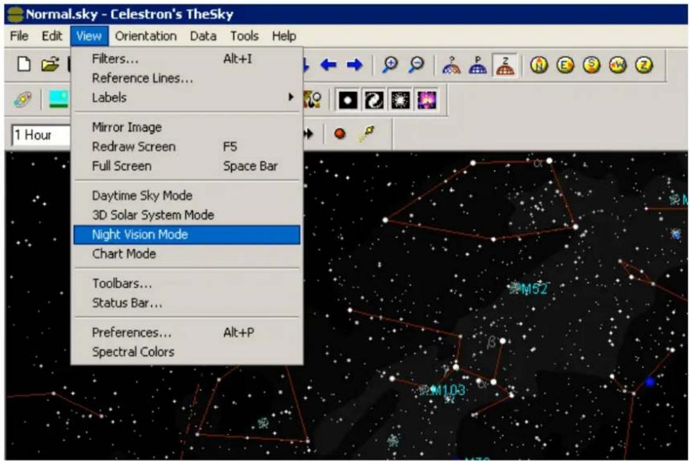Click the Zoom In magnifier icon
The height and width of the screenshot is (461, 690).
pyautogui.click(x=390, y=65)
